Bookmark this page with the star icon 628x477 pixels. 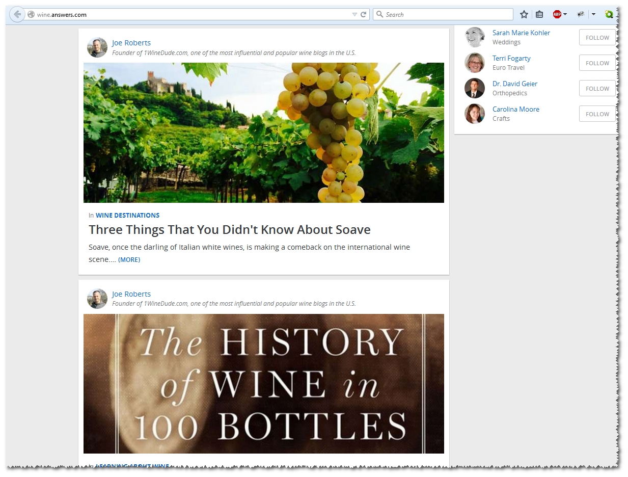[524, 14]
